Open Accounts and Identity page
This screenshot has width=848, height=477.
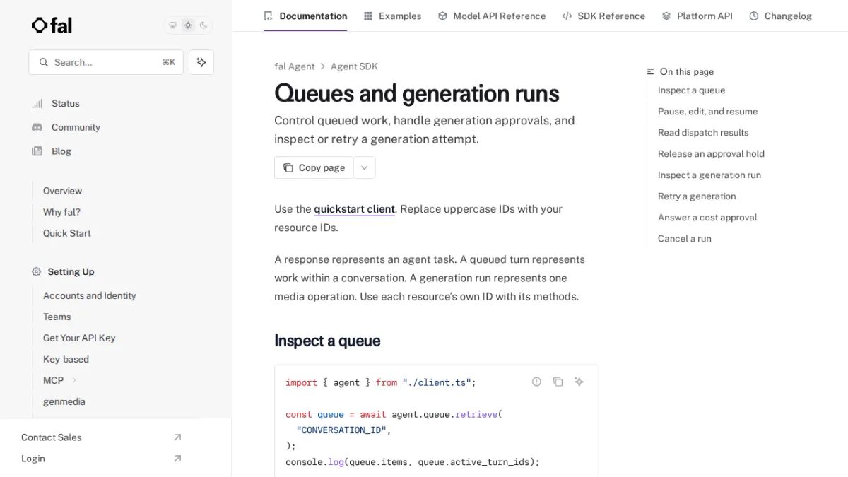(90, 295)
